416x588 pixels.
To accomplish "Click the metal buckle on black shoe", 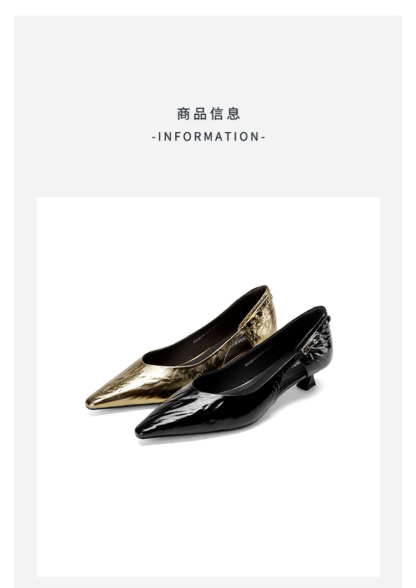I will point(311,344).
